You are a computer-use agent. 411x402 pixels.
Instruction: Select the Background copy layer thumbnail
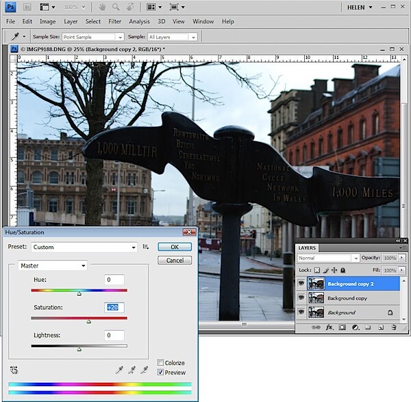316,298
